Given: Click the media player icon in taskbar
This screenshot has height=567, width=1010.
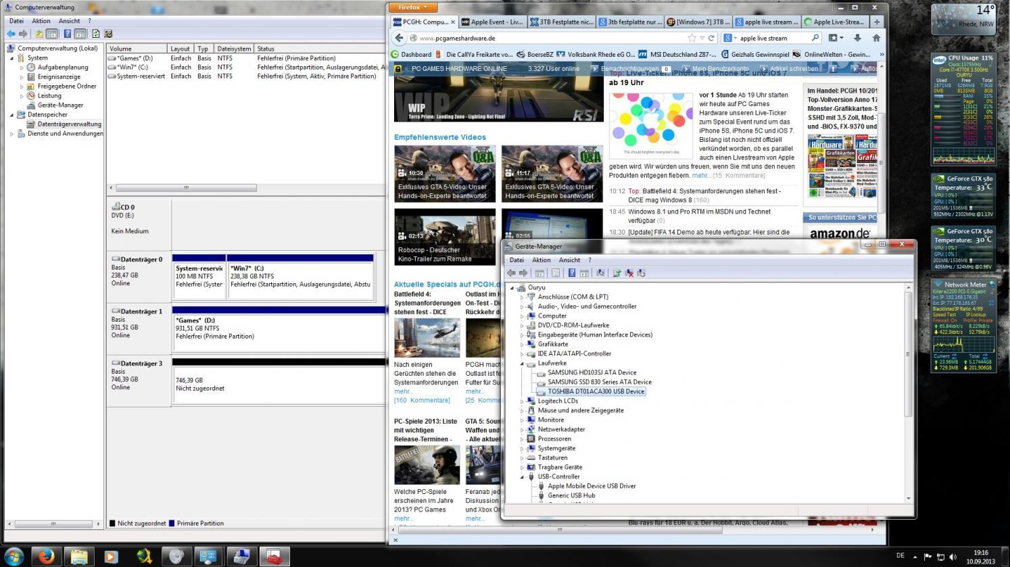Looking at the screenshot, I should tap(111, 556).
